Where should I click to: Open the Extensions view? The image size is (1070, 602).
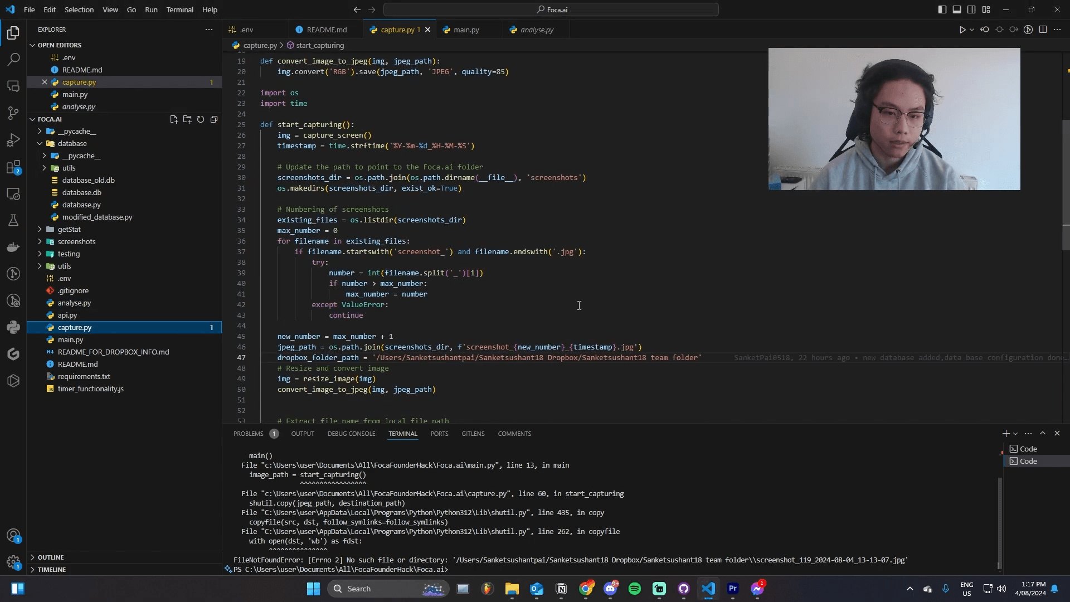[x=13, y=167]
